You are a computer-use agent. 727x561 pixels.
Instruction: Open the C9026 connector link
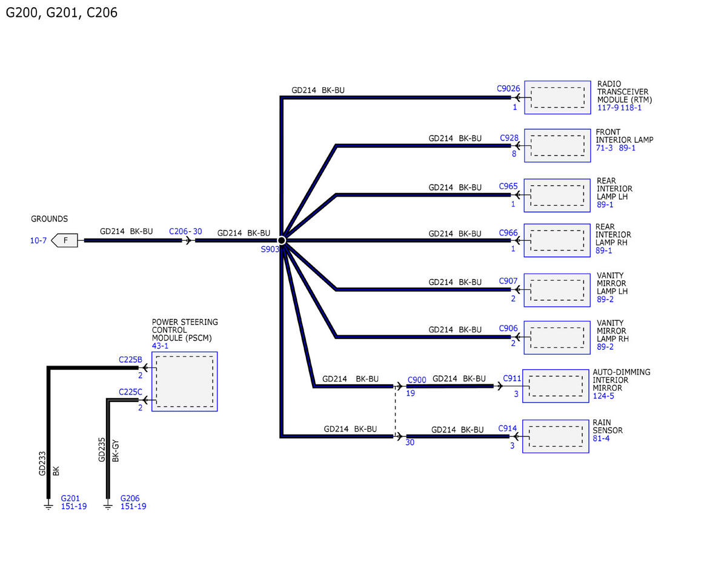(x=508, y=88)
